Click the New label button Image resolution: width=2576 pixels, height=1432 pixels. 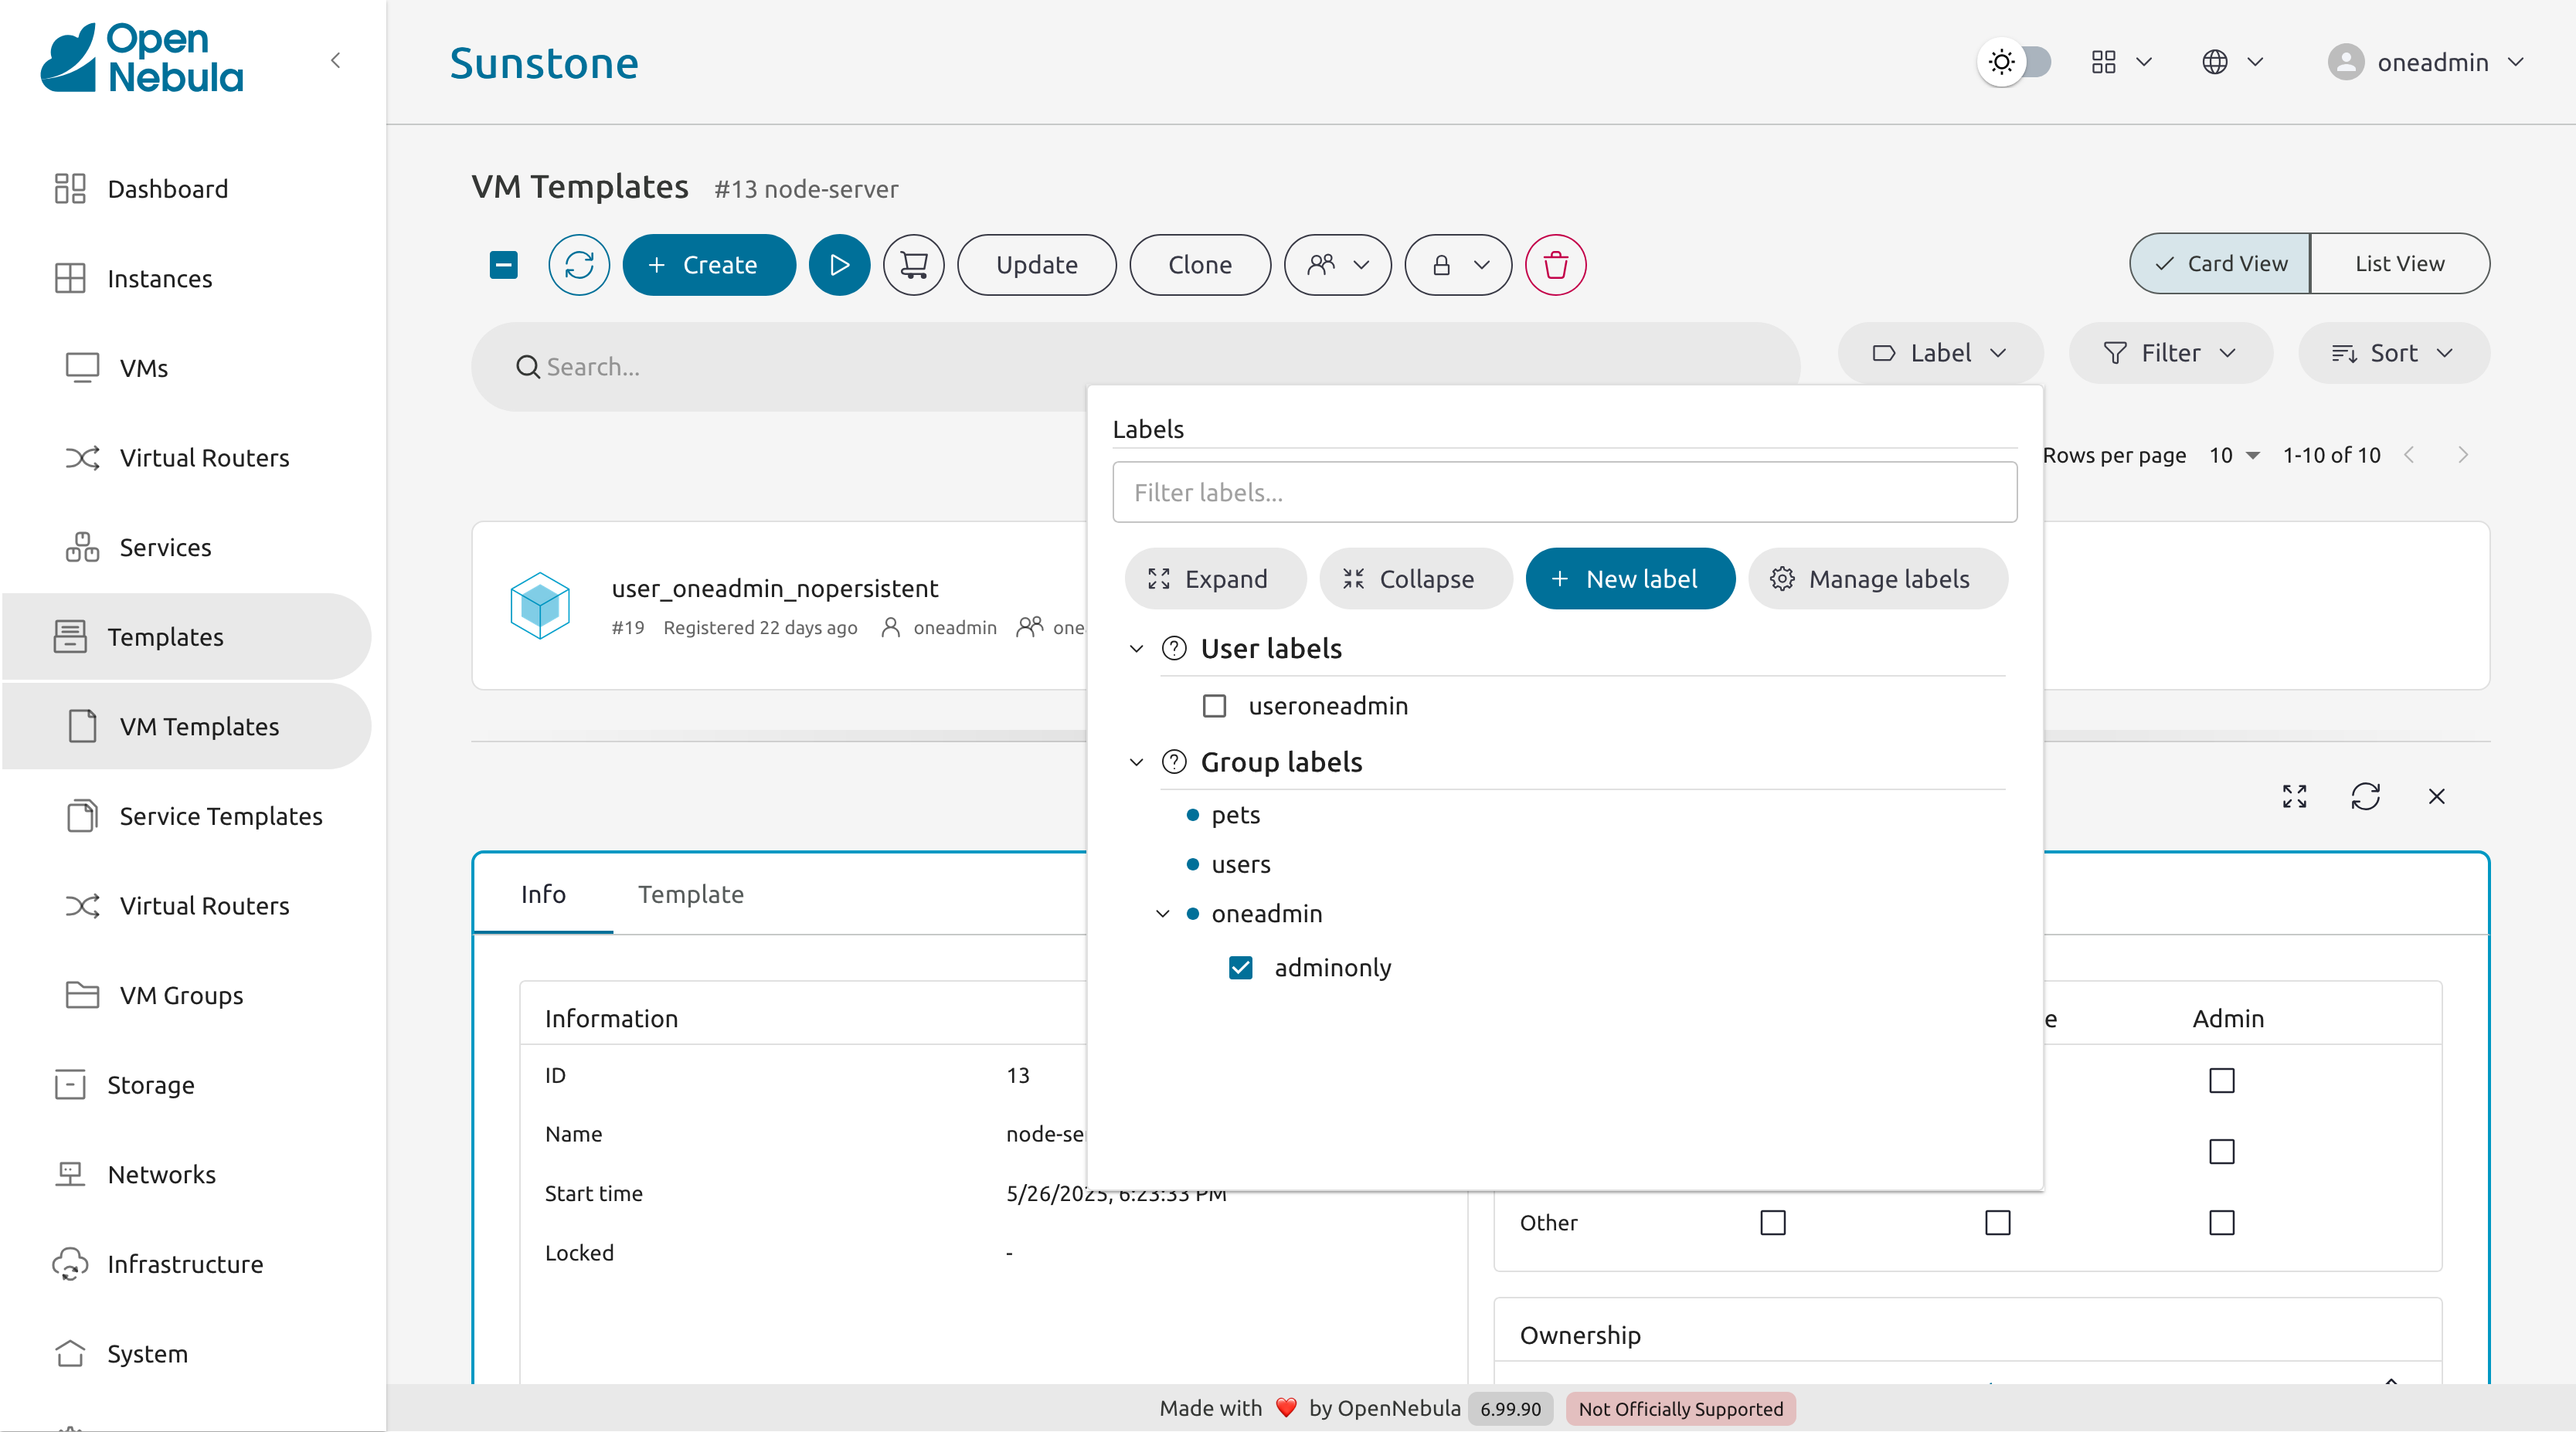pos(1629,579)
